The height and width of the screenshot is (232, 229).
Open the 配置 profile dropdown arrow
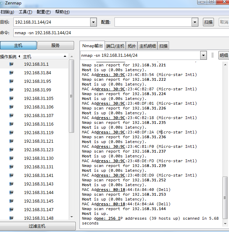click(195, 22)
